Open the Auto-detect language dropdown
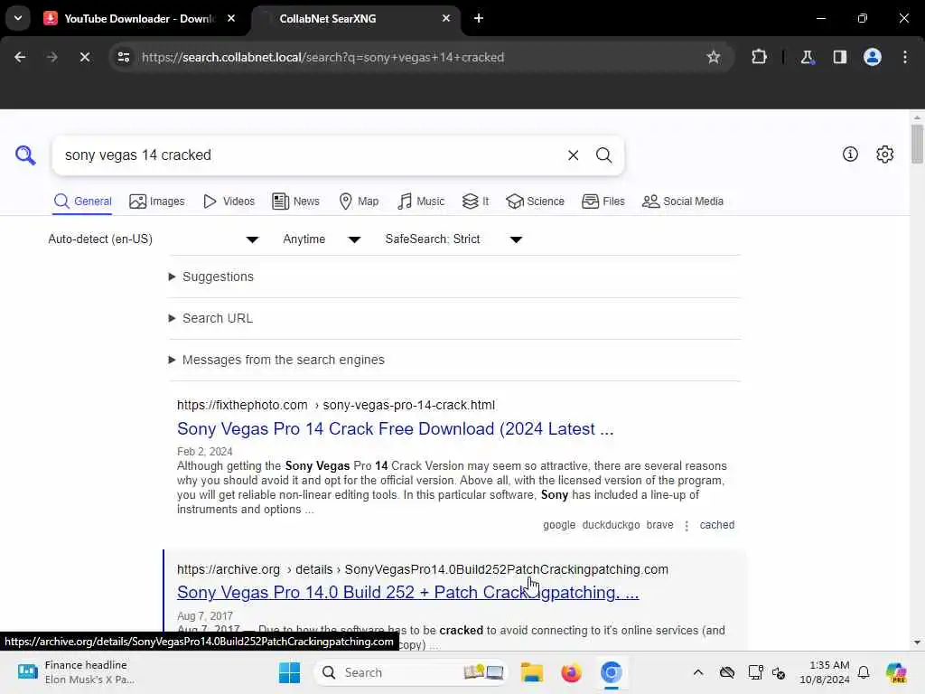This screenshot has width=925, height=694. tap(154, 239)
